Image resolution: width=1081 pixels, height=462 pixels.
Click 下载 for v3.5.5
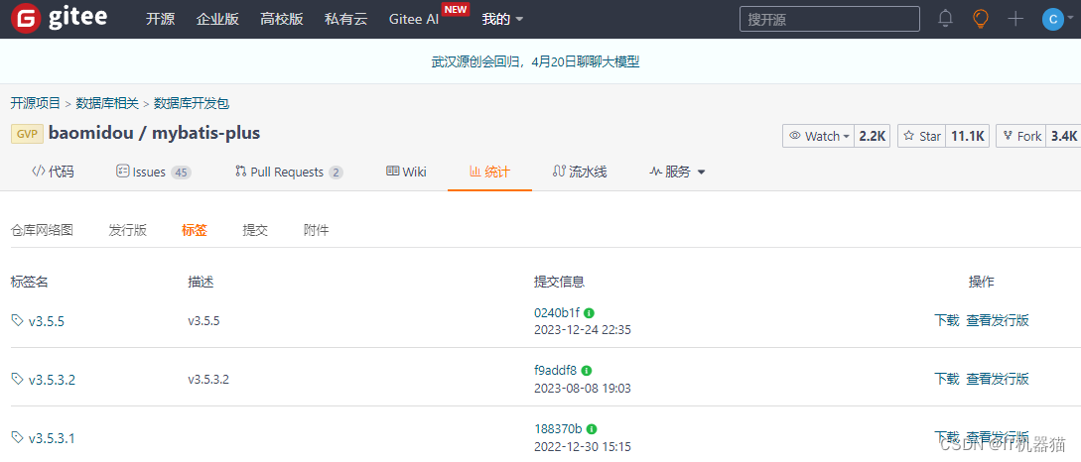(947, 320)
